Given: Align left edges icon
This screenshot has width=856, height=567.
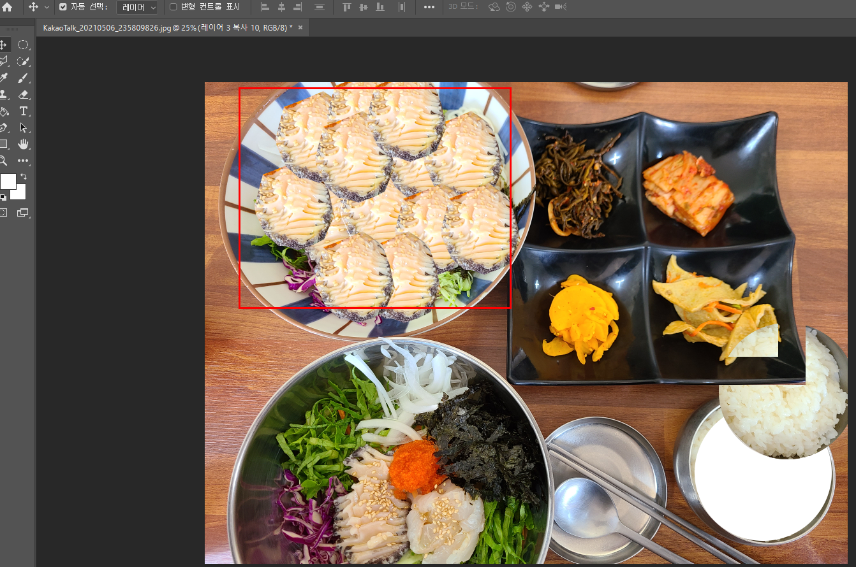Looking at the screenshot, I should (265, 7).
